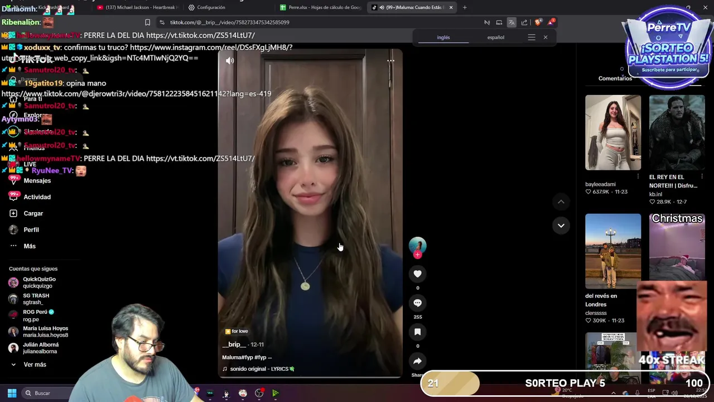Screen dimensions: 714x402
Task: Go to the next video with the down chevron
Action: pos(561,226)
